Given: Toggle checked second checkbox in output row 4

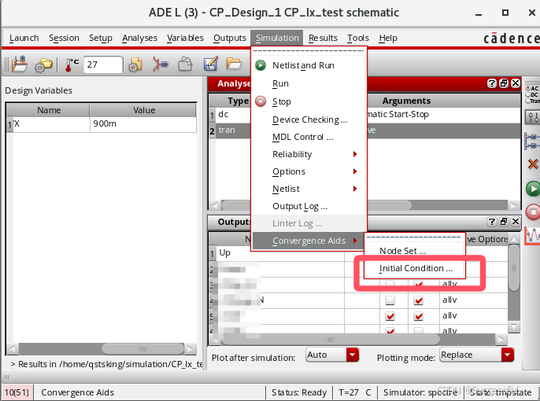Looking at the screenshot, I should (418, 300).
